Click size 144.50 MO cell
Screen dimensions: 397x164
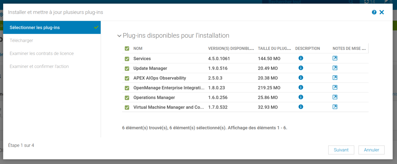click(x=269, y=59)
